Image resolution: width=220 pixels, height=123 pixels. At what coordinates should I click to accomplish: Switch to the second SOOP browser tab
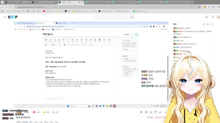44,2
